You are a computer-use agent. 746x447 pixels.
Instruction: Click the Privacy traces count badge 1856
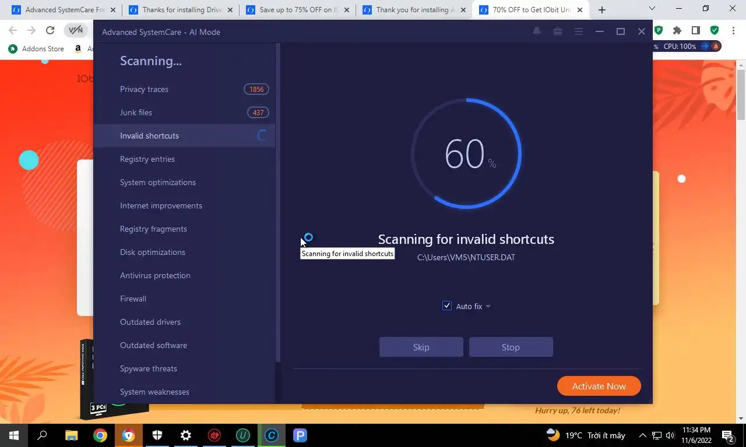[x=256, y=89]
